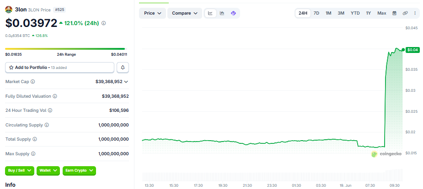The width and height of the screenshot is (423, 189).
Task: Select the Max time range
Action: tap(382, 13)
